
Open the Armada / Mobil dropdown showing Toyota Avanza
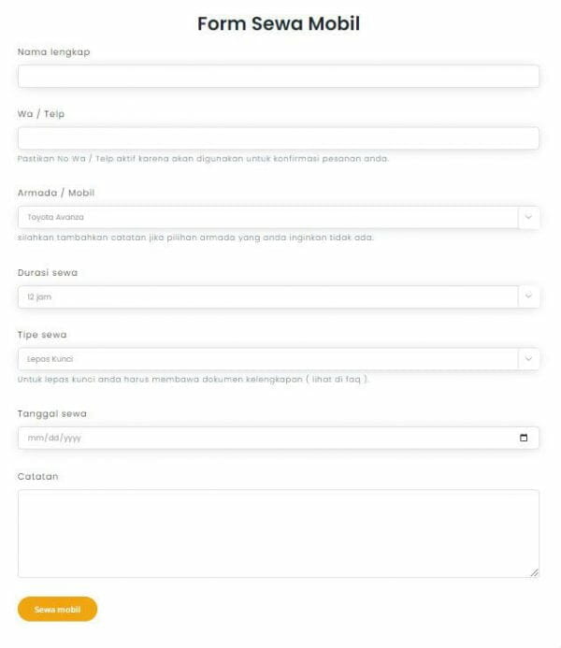[x=267, y=217]
